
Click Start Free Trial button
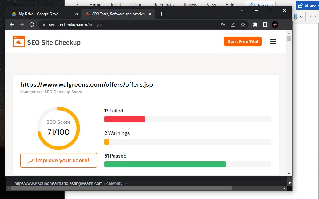click(243, 41)
